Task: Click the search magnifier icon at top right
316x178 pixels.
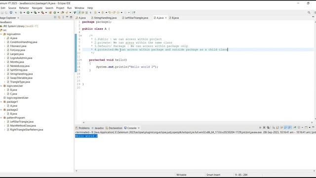Action: (309, 12)
